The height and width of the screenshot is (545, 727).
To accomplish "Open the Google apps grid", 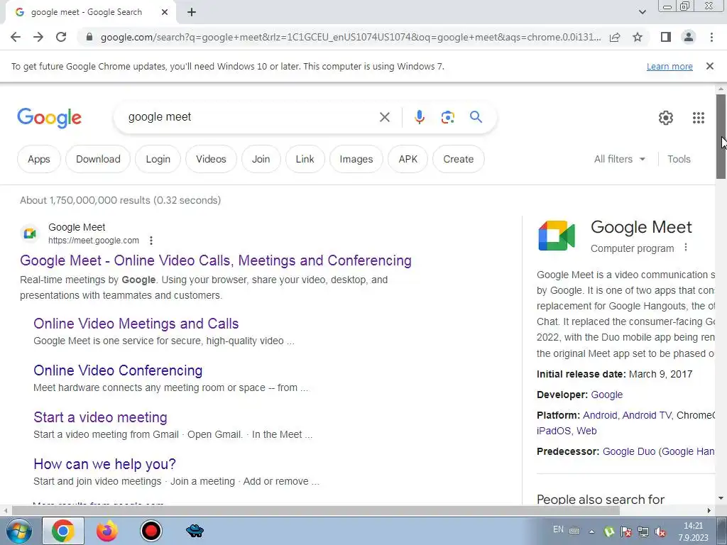I will 699,118.
